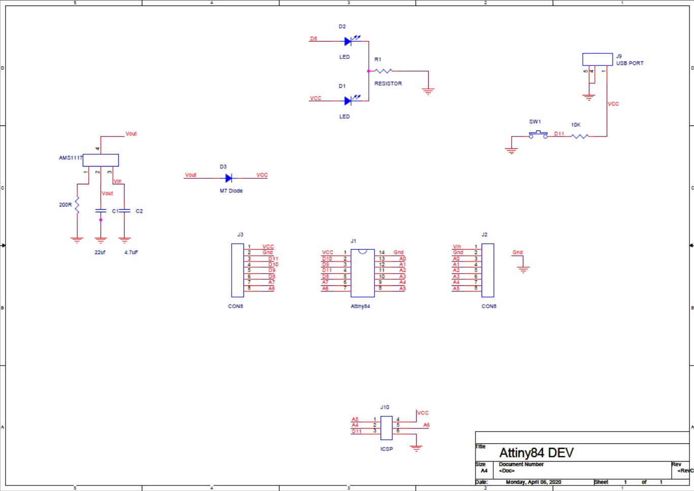Click the 'Gnd' net on J1 pin 14
Image resolution: width=694 pixels, height=491 pixels.
[398, 252]
